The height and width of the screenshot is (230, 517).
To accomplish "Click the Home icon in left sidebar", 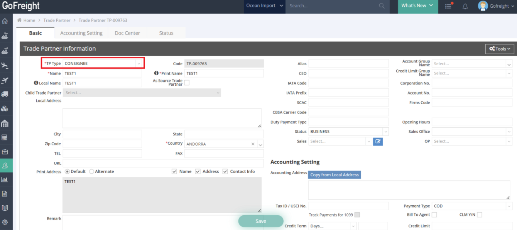I will (x=5, y=21).
